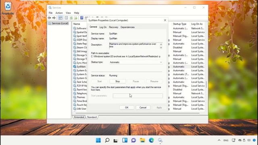The height and width of the screenshot is (145, 258).
Task: Open Task View from the taskbar
Action: point(116,141)
